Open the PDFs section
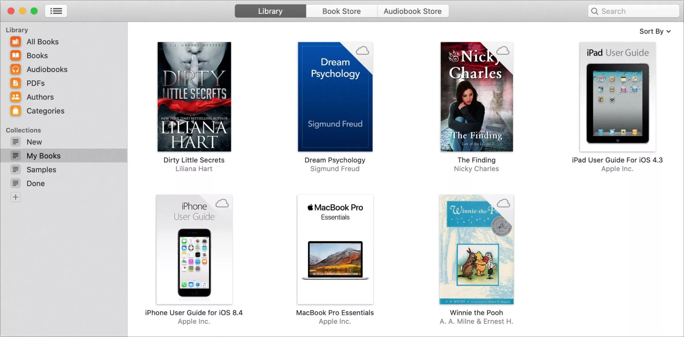The height and width of the screenshot is (337, 684). click(15, 83)
